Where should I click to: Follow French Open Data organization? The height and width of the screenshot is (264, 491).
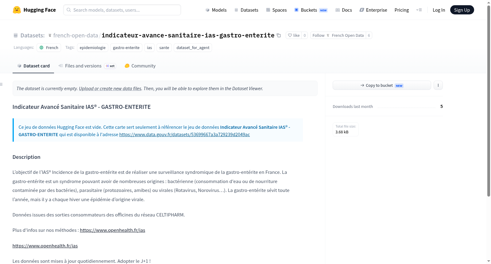click(x=338, y=35)
